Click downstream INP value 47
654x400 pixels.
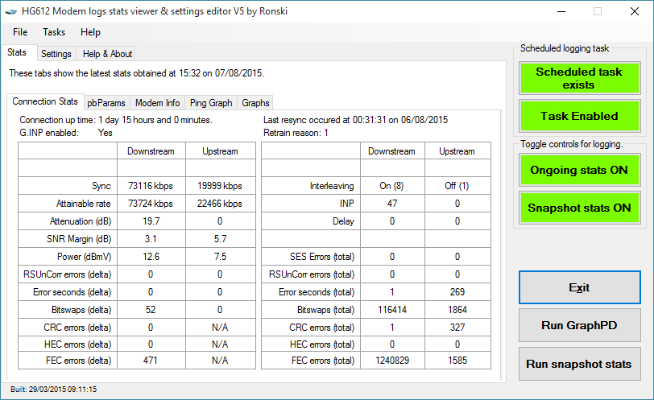[392, 204]
